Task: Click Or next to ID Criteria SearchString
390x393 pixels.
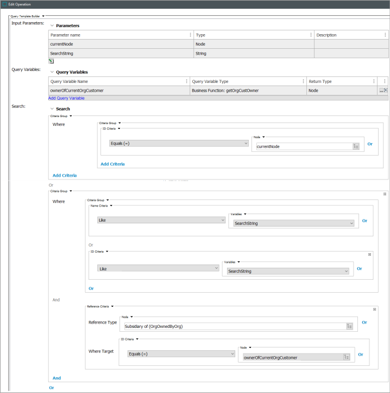Action: click(x=360, y=269)
